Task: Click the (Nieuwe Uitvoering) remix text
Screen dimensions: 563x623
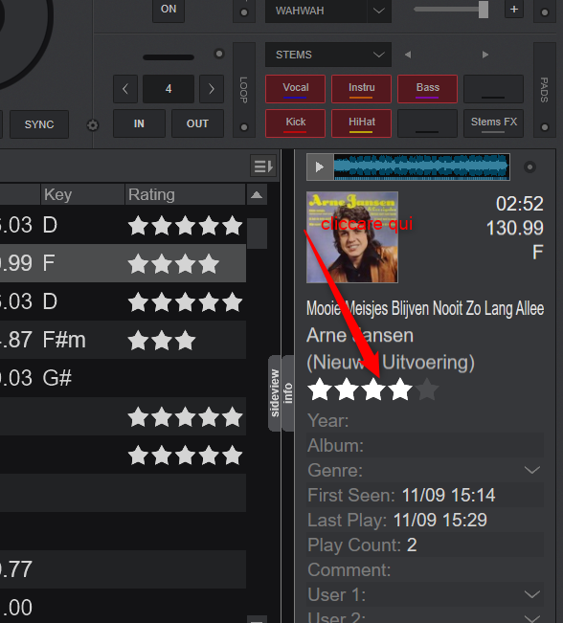Action: pyautogui.click(x=391, y=363)
